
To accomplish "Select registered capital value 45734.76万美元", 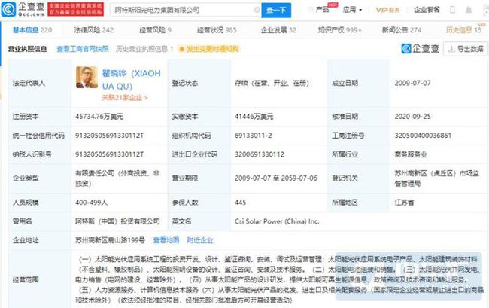I will click(99, 117).
